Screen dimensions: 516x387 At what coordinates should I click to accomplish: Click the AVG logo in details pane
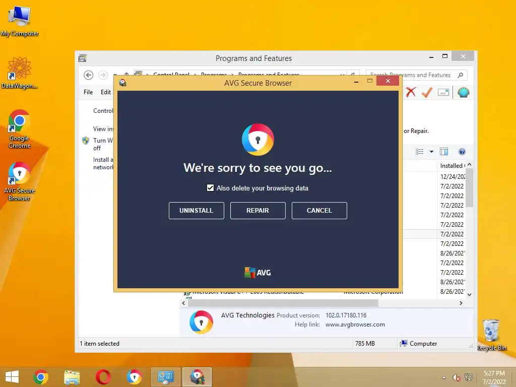coord(201,322)
